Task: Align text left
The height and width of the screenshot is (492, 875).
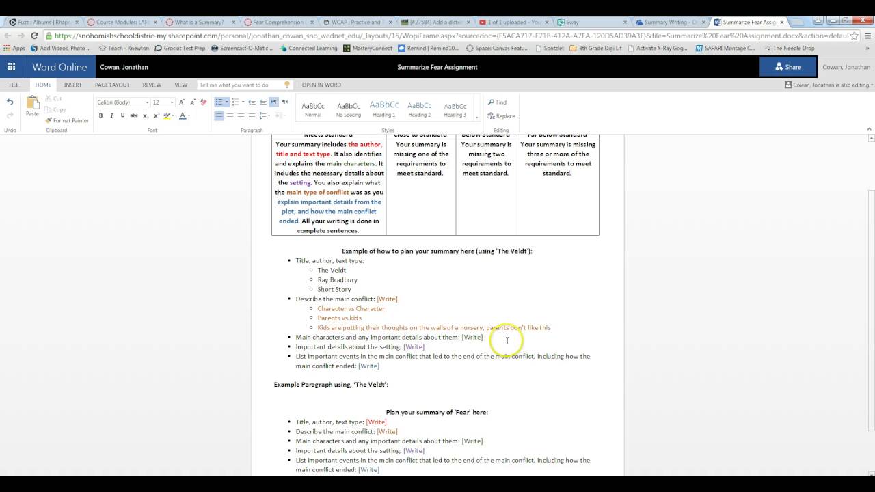Action: (x=219, y=115)
